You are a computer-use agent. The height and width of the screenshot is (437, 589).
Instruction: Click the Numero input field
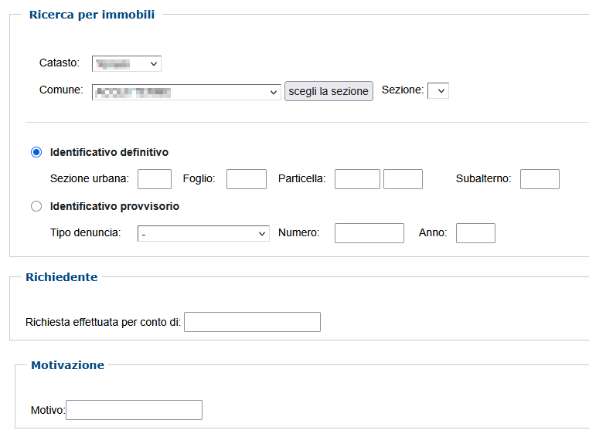[x=369, y=233]
